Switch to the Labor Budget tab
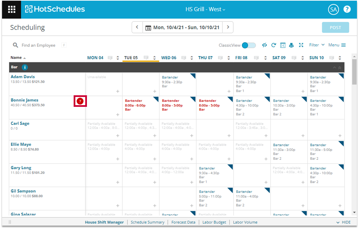The width and height of the screenshot is (359, 229). [214, 223]
